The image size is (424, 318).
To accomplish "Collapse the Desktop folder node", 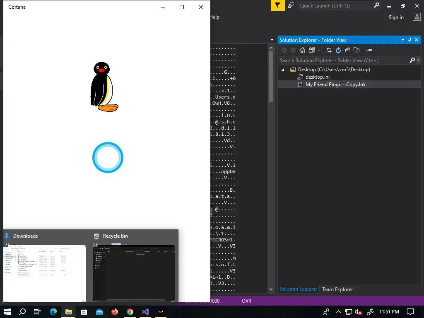I will 283,70.
